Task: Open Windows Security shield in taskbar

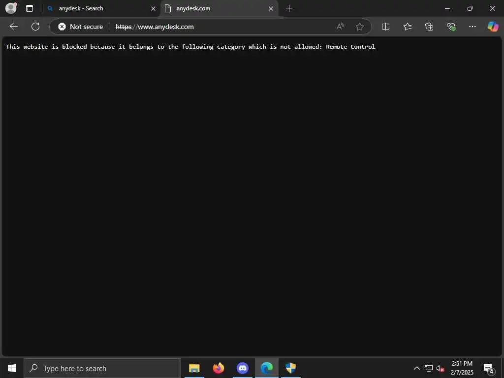Action: point(290,368)
